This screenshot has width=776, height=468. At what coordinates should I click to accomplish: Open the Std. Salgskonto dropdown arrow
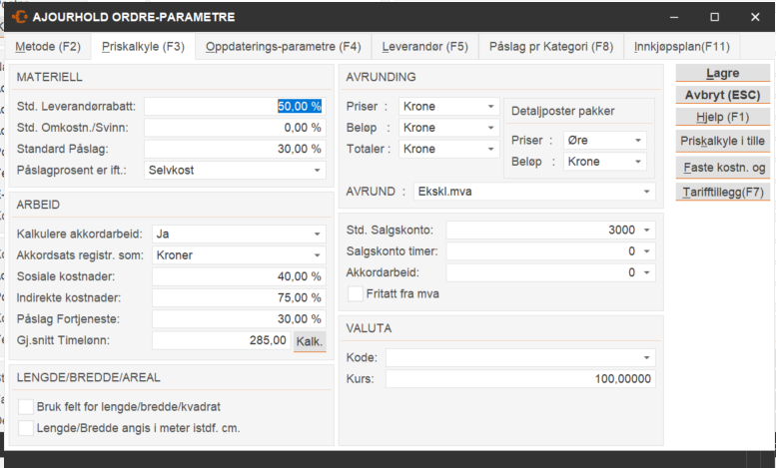647,230
